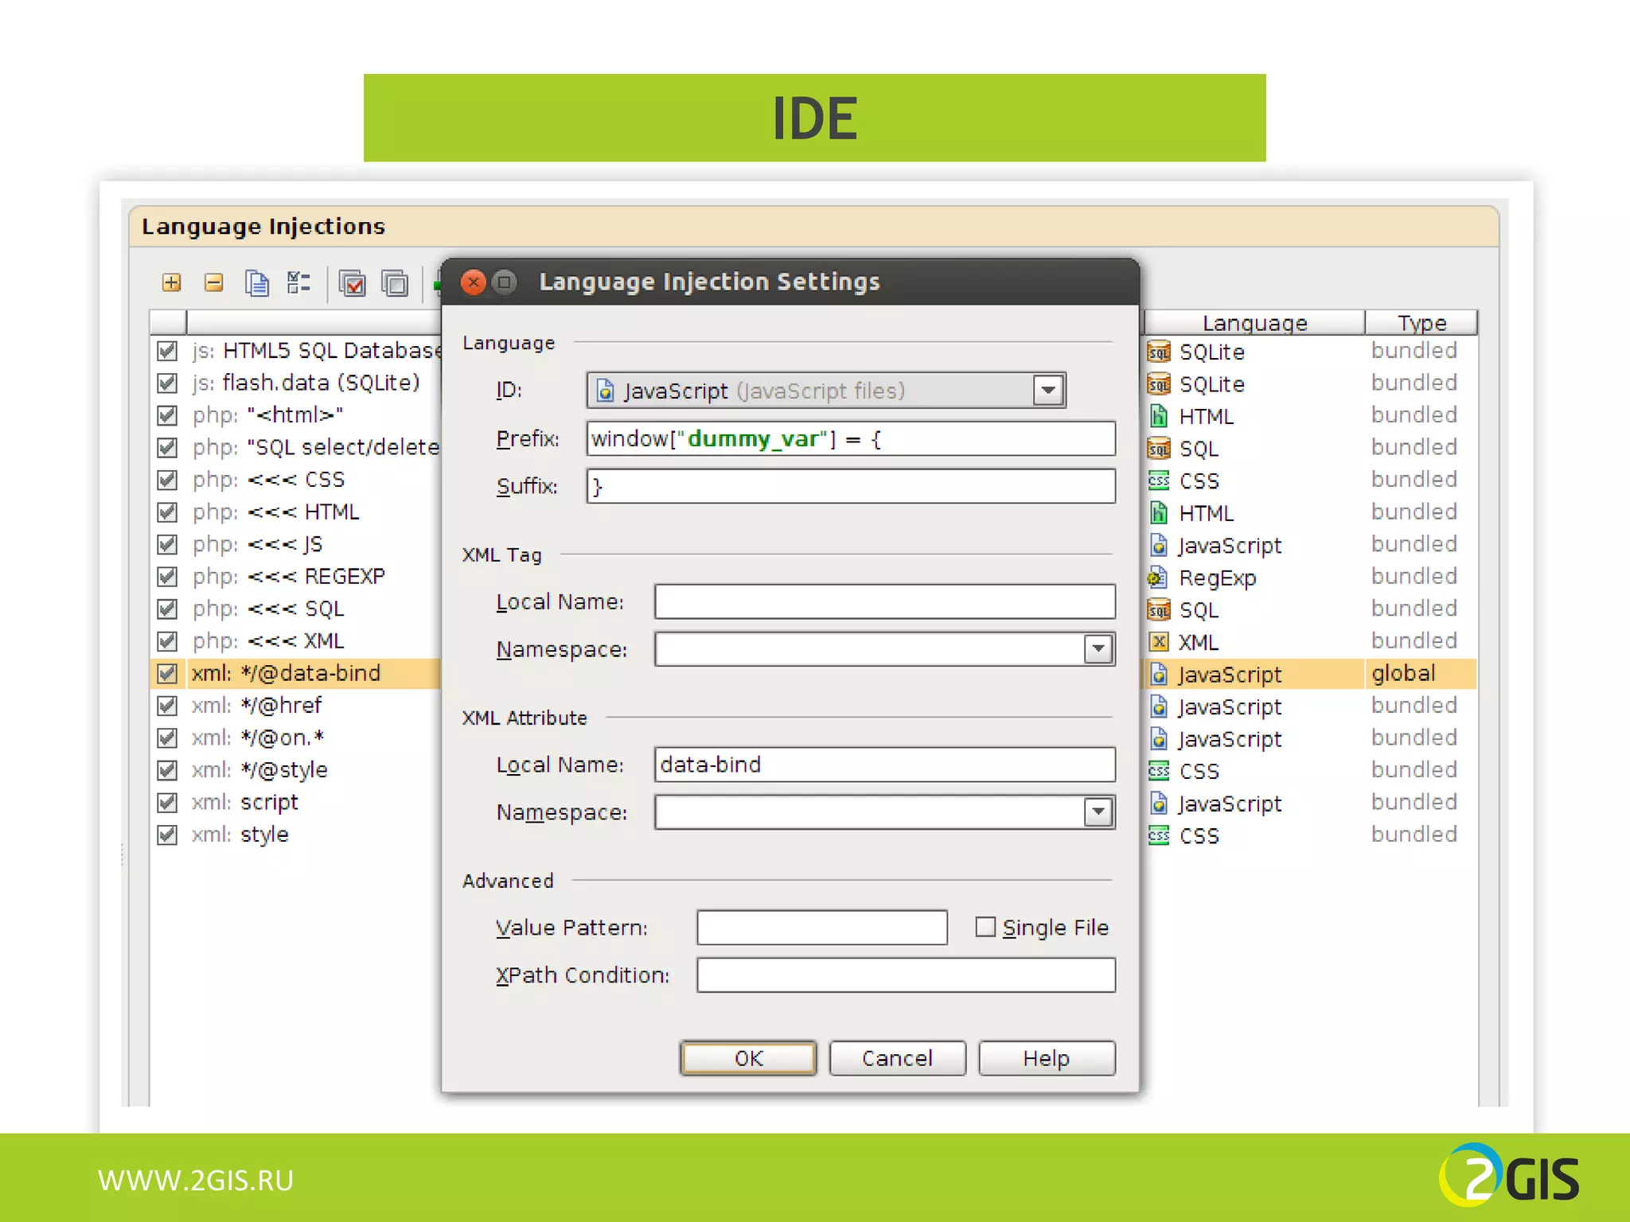
Task: Click the gray maximize button in the dialog title bar
Action: tap(505, 282)
